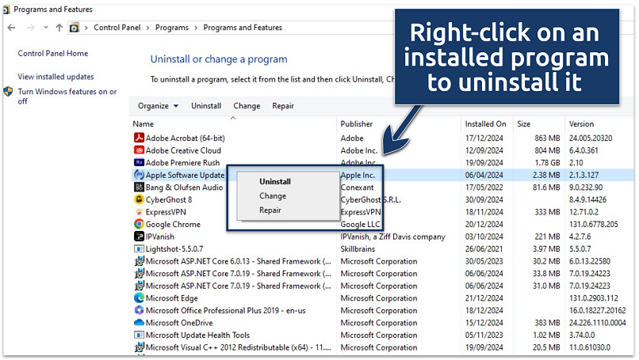Click the back navigation arrow
The image size is (639, 360).
coord(10,28)
